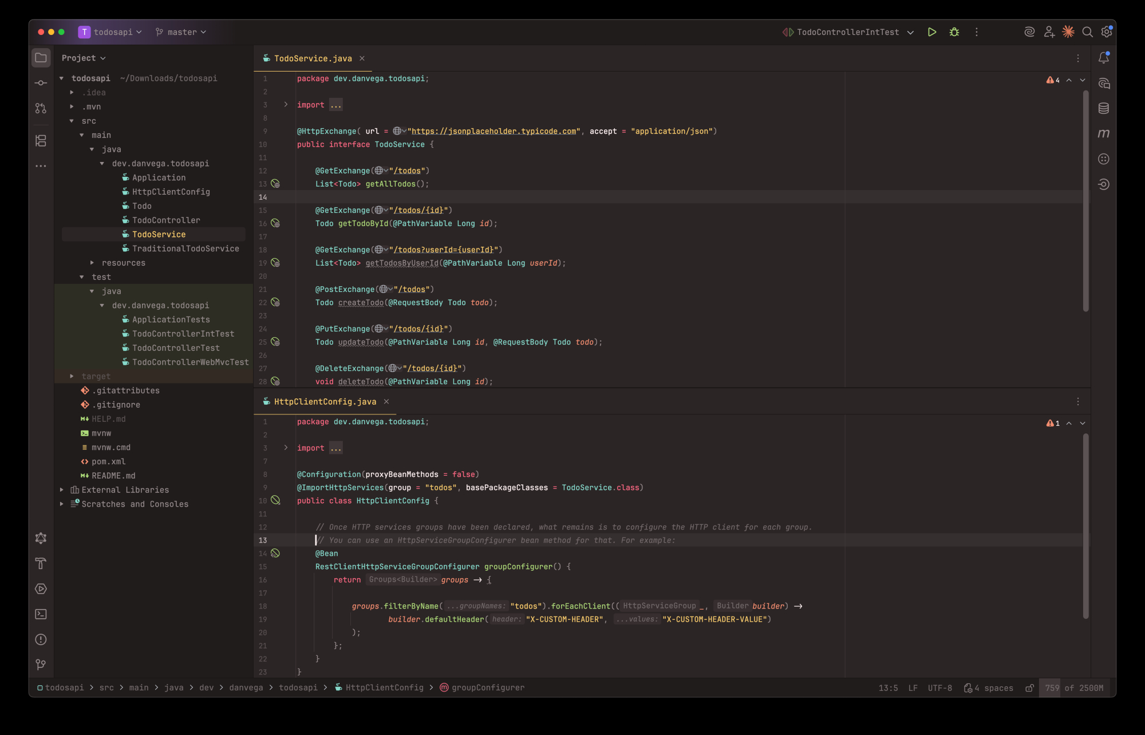The image size is (1145, 735).
Task: Open the Maven tool window
Action: click(x=1104, y=133)
